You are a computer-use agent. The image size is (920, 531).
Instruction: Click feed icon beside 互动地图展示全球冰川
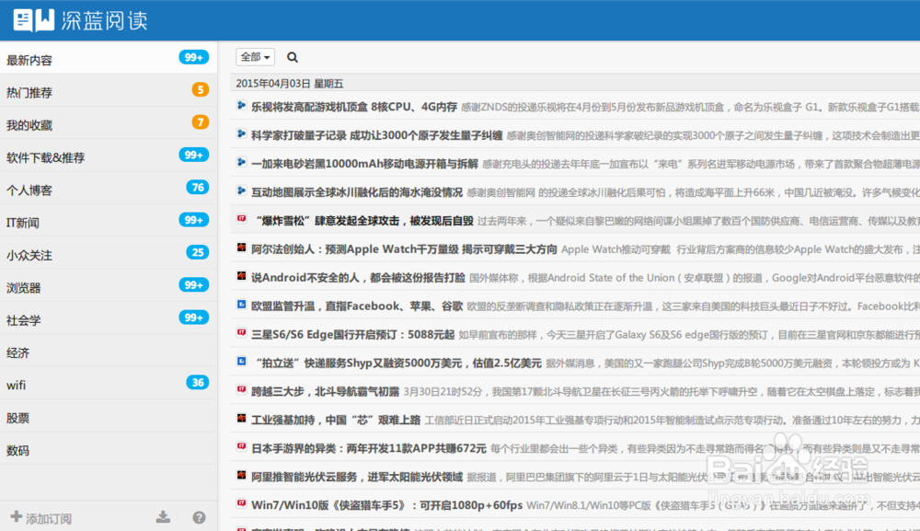tap(241, 190)
